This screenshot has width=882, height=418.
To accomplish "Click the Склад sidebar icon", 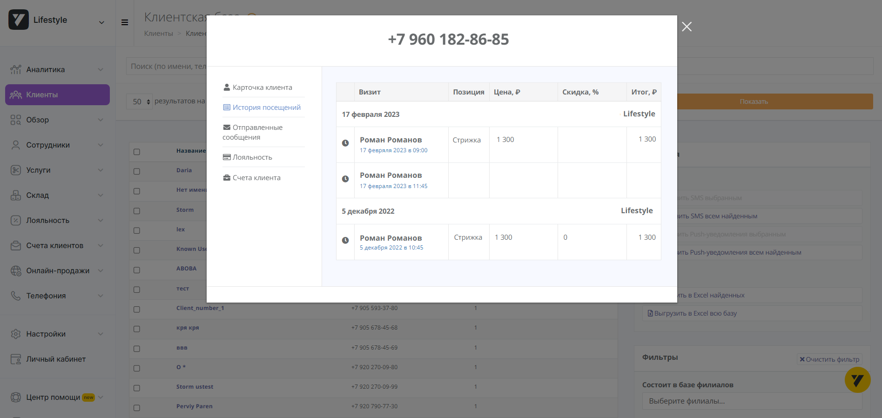I will coord(16,196).
